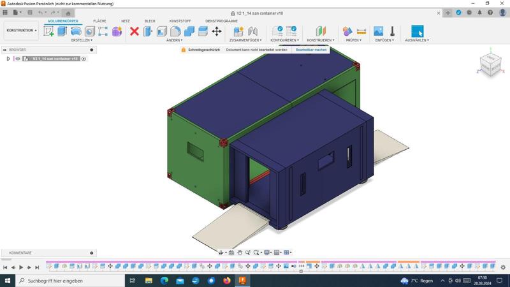This screenshot has width=510, height=287.
Task: Click the Windows Start button
Action: pyautogui.click(x=8, y=281)
